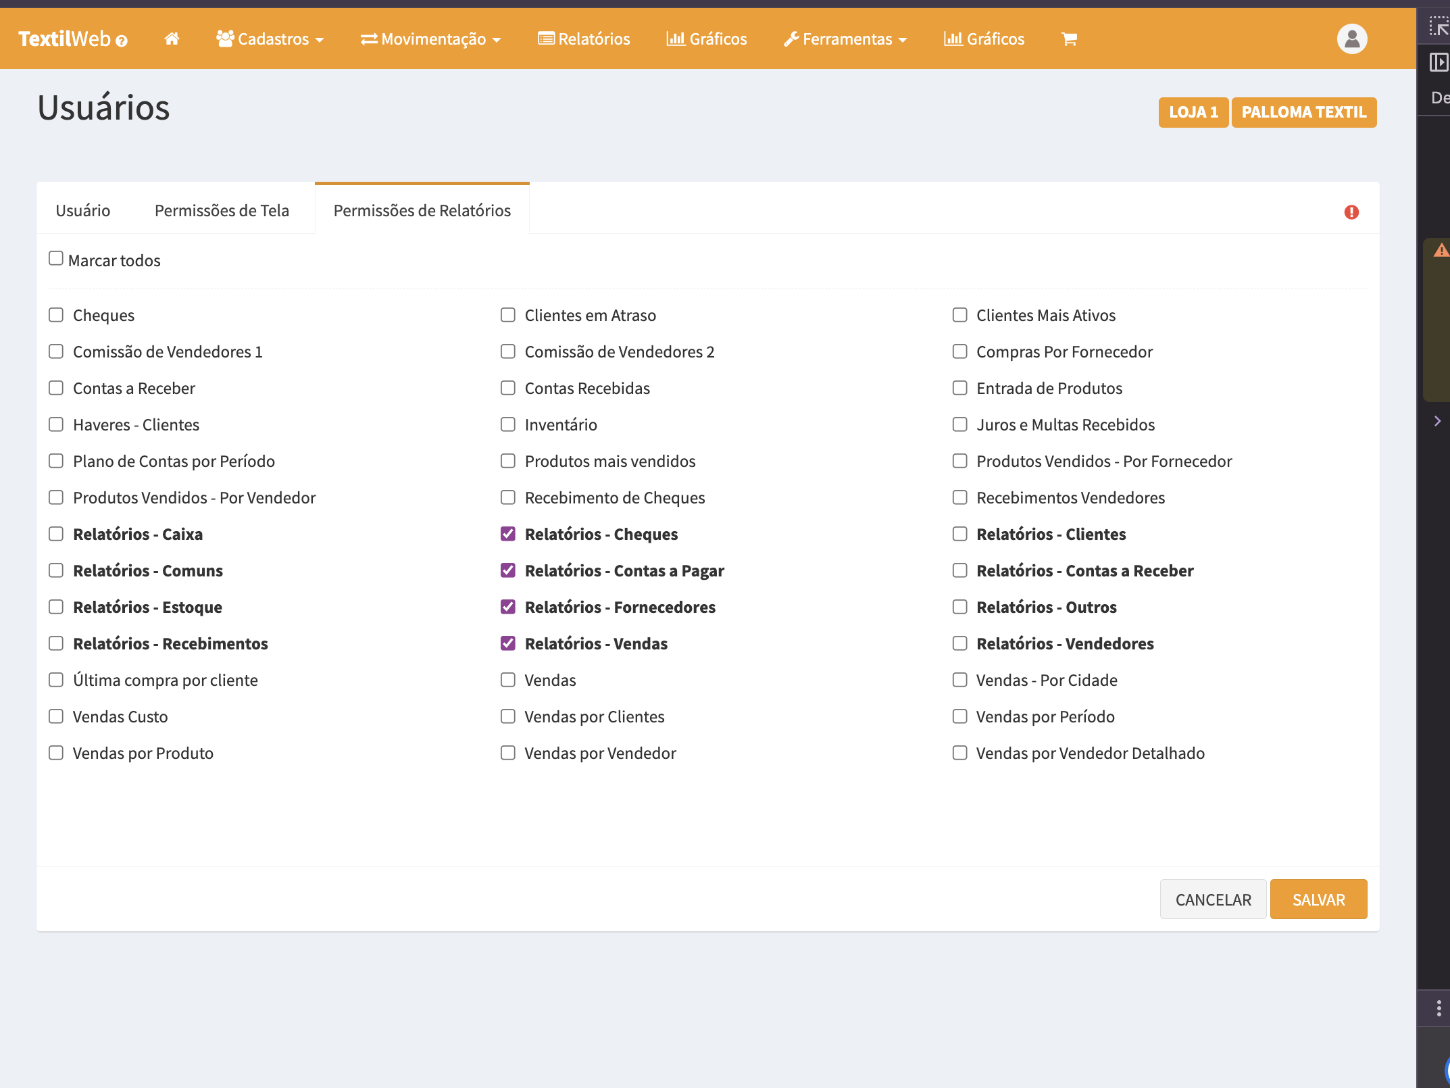The image size is (1450, 1088).
Task: Check the Inventário checkbox
Action: 508,424
